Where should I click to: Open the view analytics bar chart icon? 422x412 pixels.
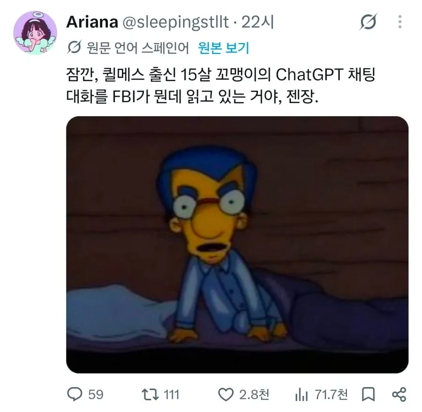301,395
